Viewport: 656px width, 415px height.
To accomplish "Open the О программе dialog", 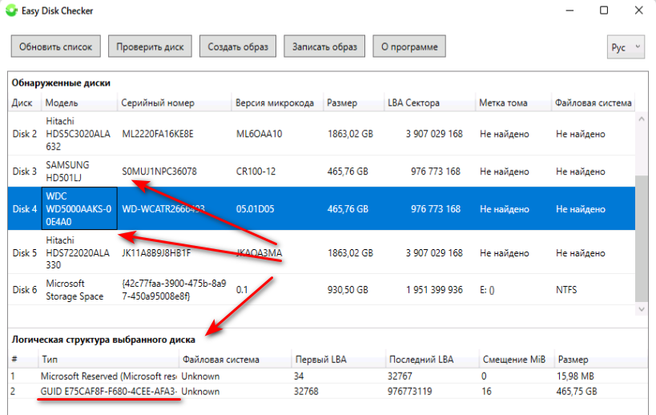I will pyautogui.click(x=409, y=46).
